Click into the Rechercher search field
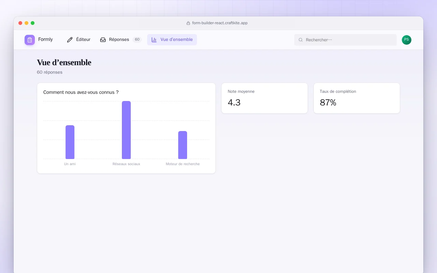The image size is (437, 273). click(346, 40)
